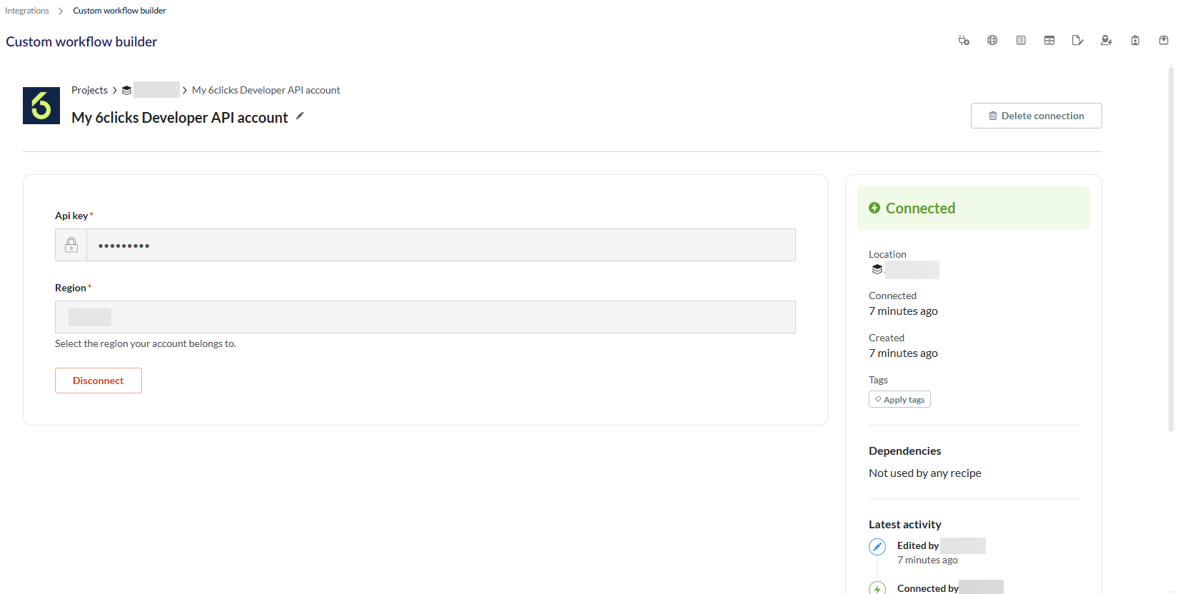Viewport: 1185px width, 594px height.
Task: Open the Region selection field
Action: [x=425, y=317]
